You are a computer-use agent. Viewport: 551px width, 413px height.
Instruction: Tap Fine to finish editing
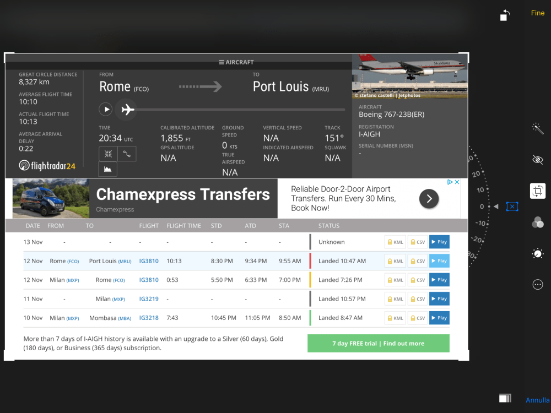[537, 13]
